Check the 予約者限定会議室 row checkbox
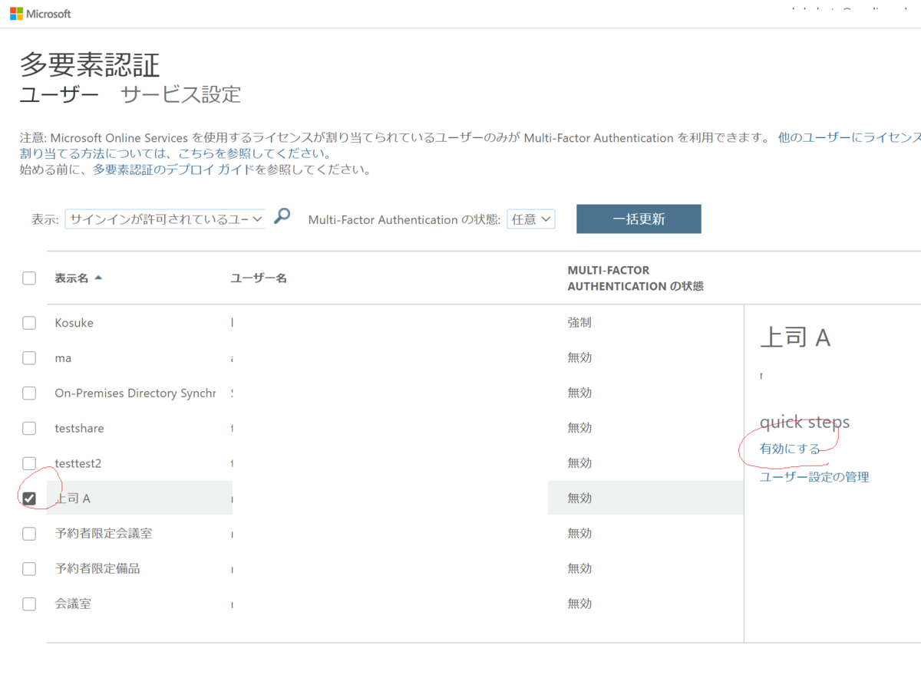 [28, 533]
